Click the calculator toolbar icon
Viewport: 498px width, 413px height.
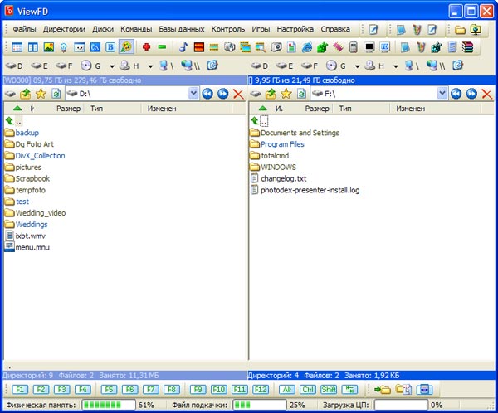(x=354, y=47)
